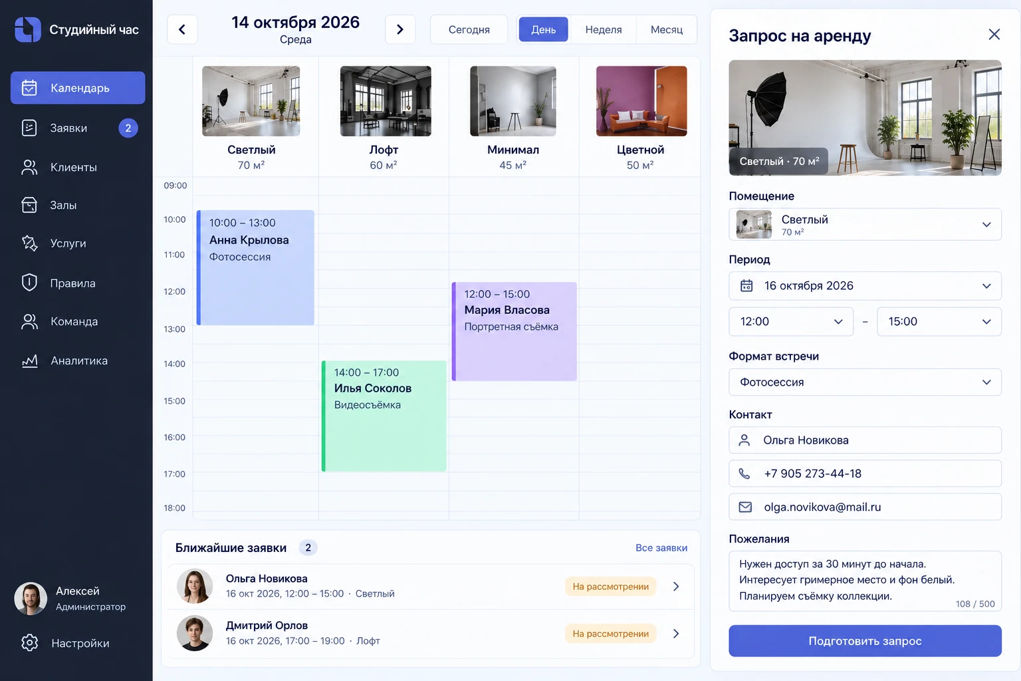
Task: Open the Команда icon in sidebar
Action: click(x=29, y=321)
